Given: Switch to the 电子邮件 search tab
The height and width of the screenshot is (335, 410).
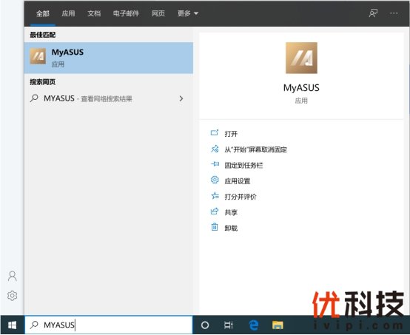Looking at the screenshot, I should click(126, 13).
